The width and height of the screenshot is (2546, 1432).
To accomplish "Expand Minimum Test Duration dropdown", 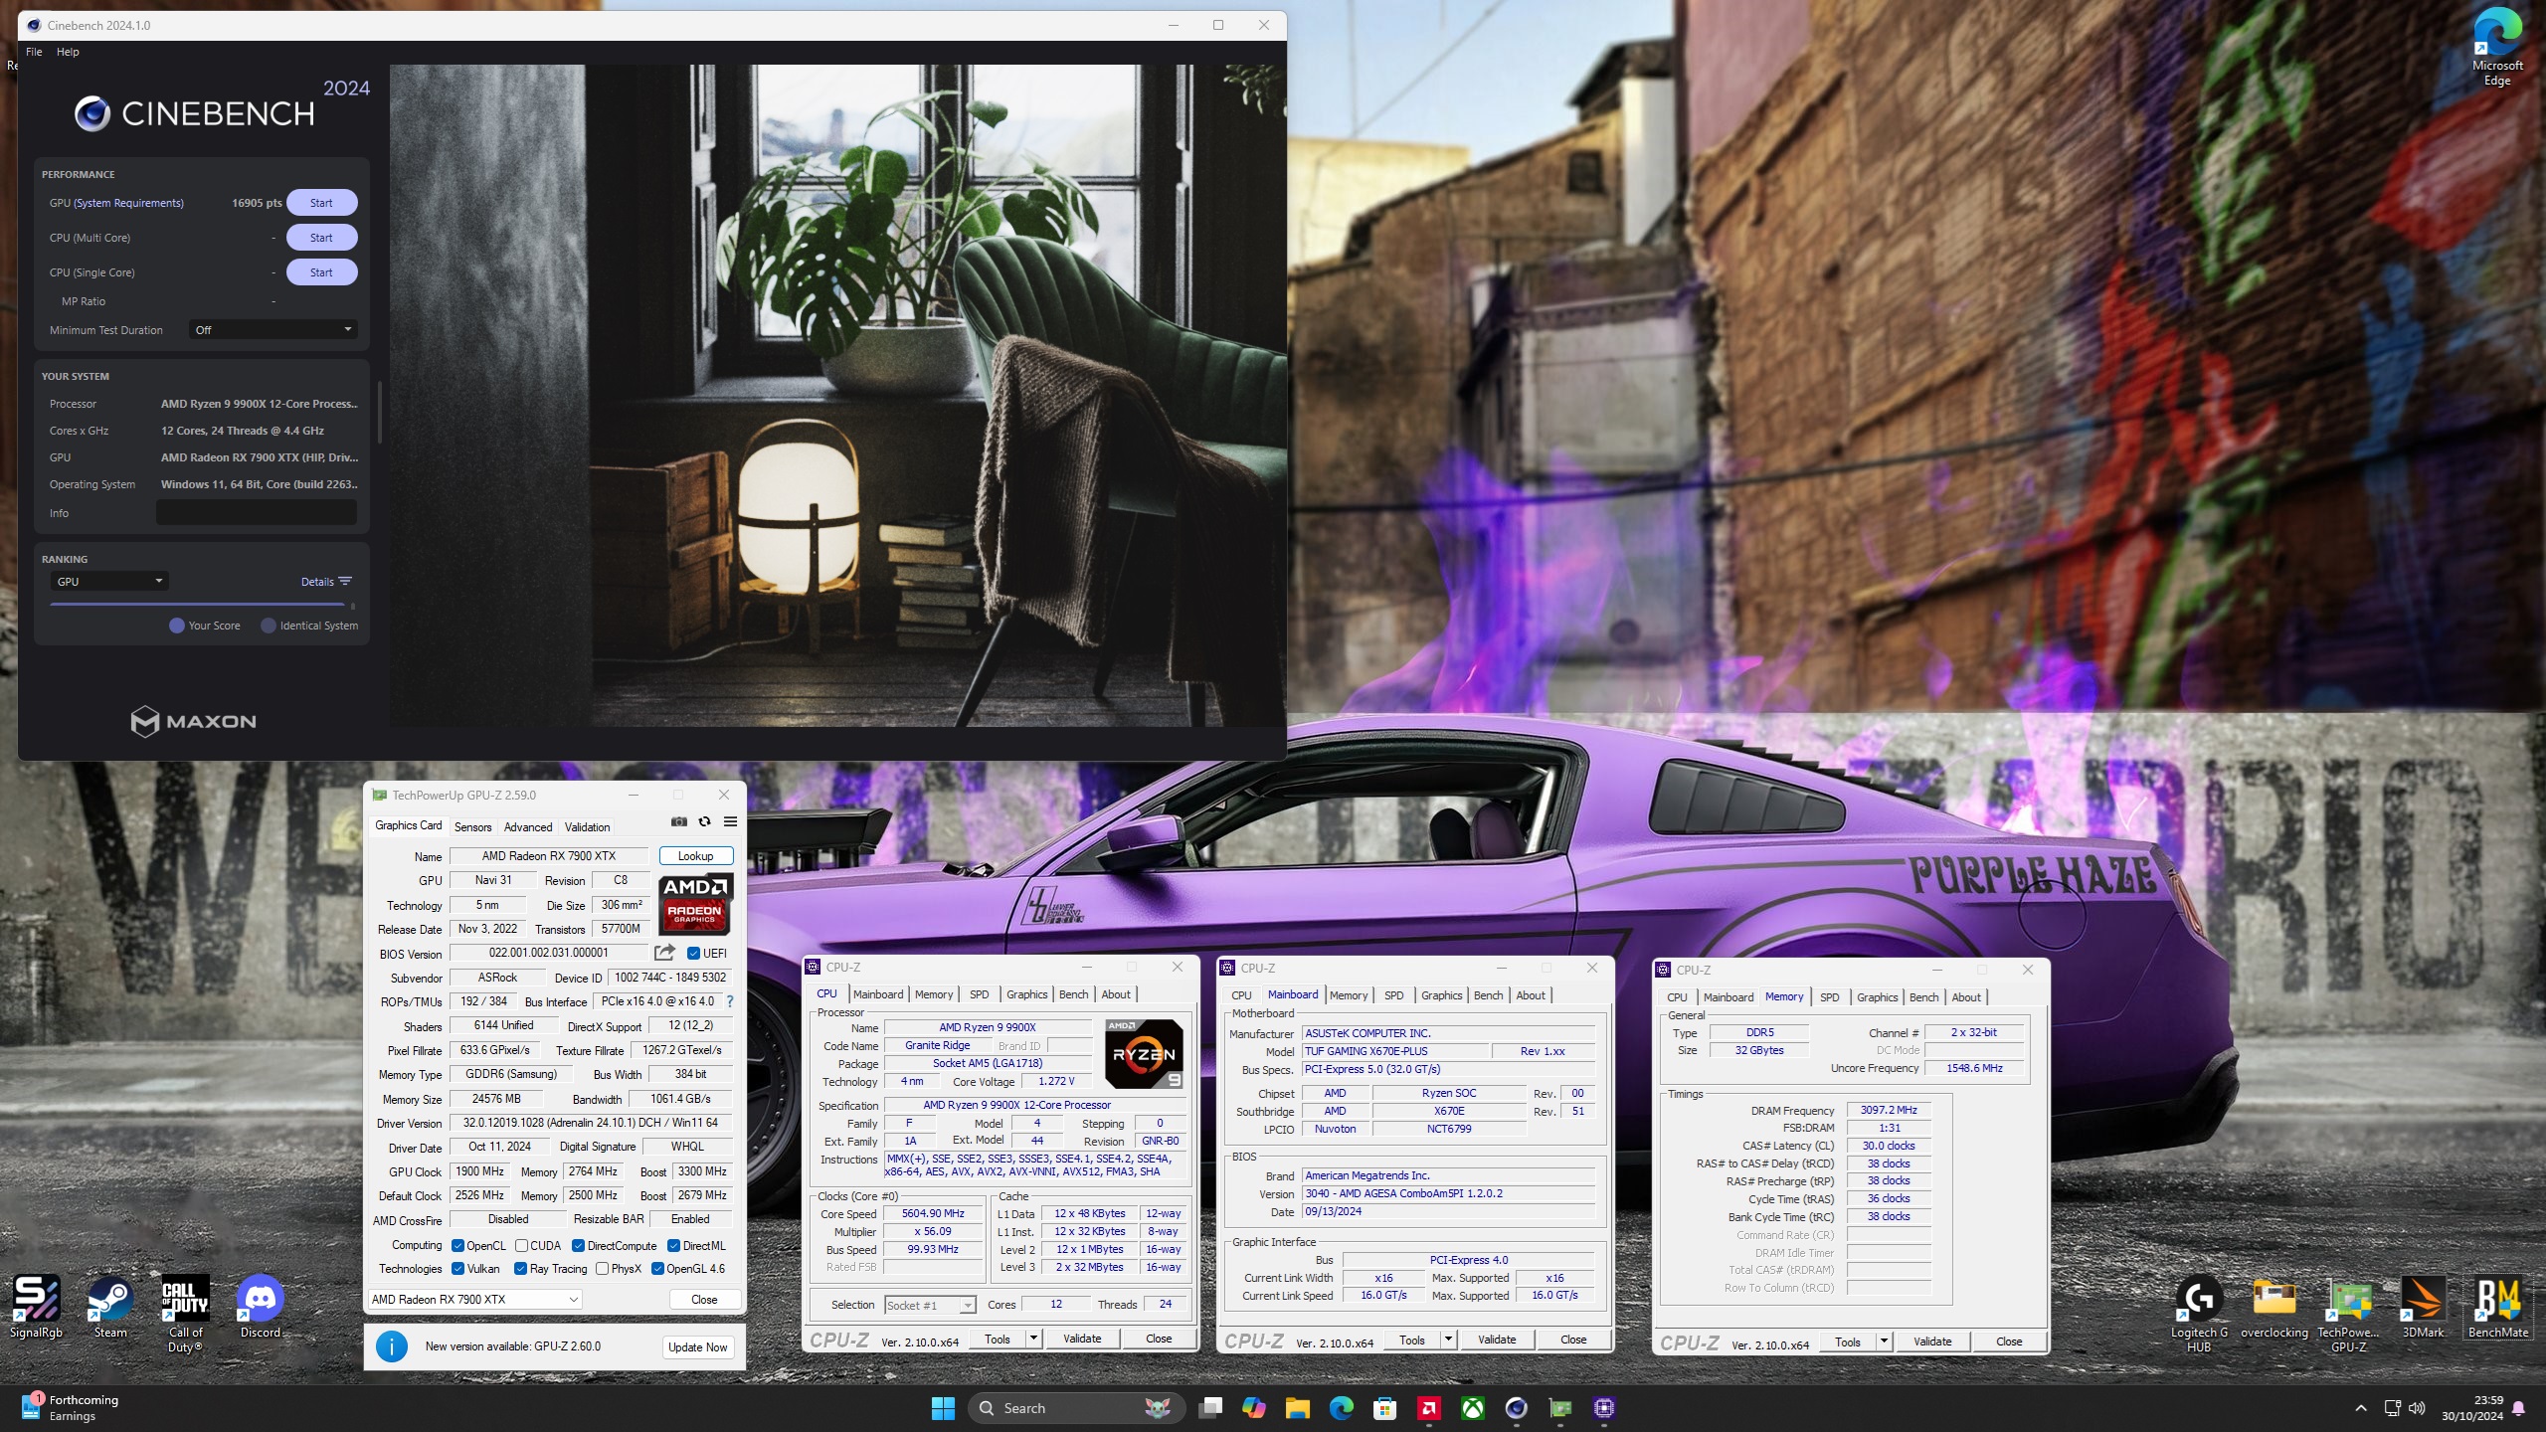I will point(273,329).
